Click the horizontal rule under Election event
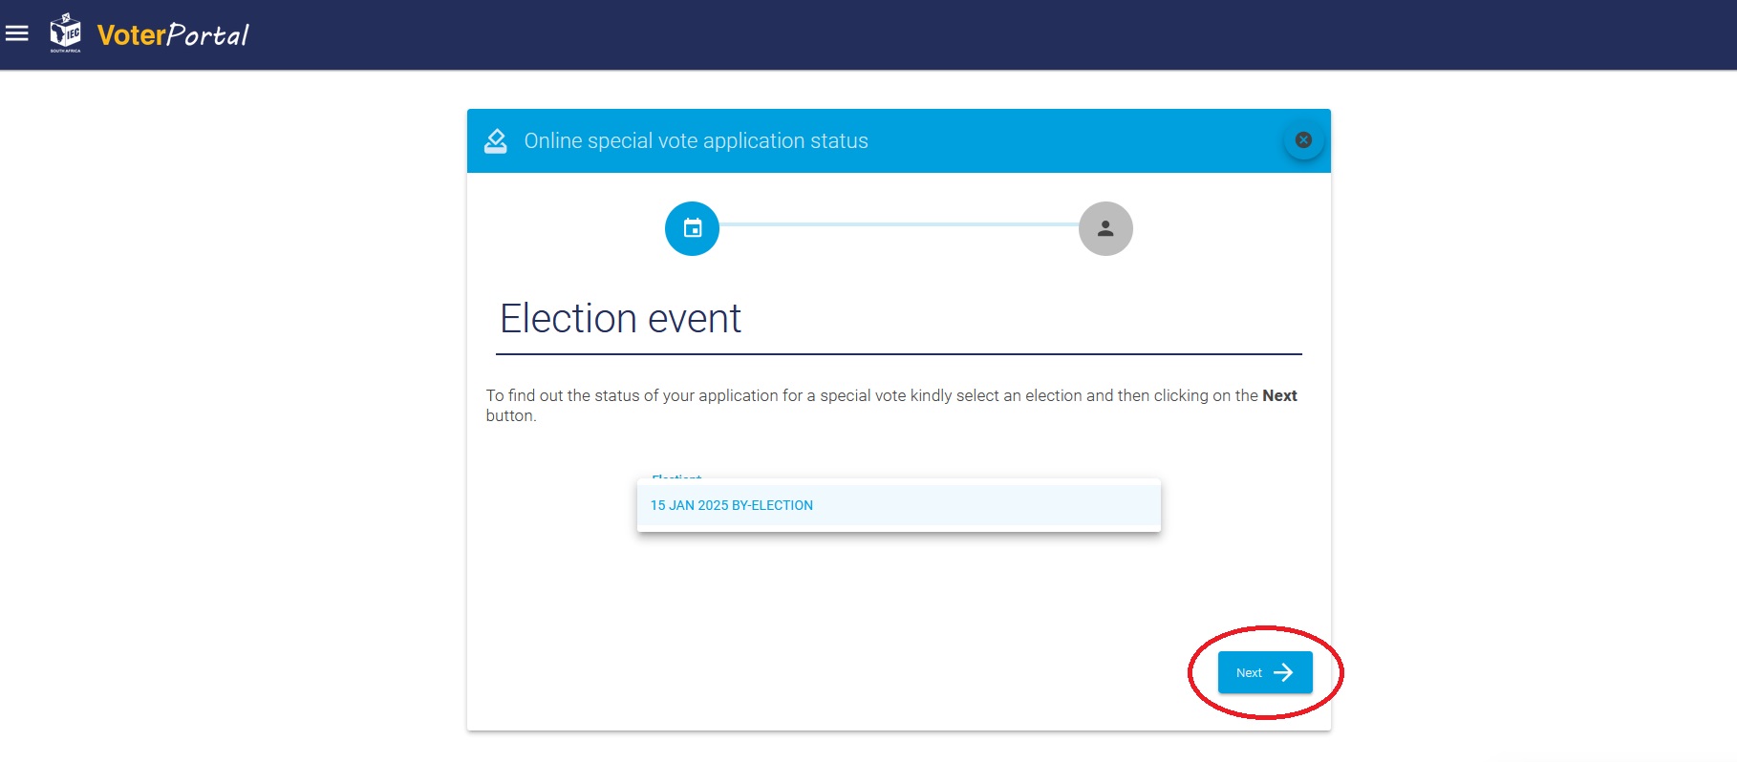The width and height of the screenshot is (1737, 762). [x=898, y=354]
